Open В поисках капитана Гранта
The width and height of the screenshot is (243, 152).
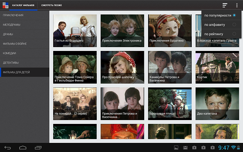[x=217, y=42]
